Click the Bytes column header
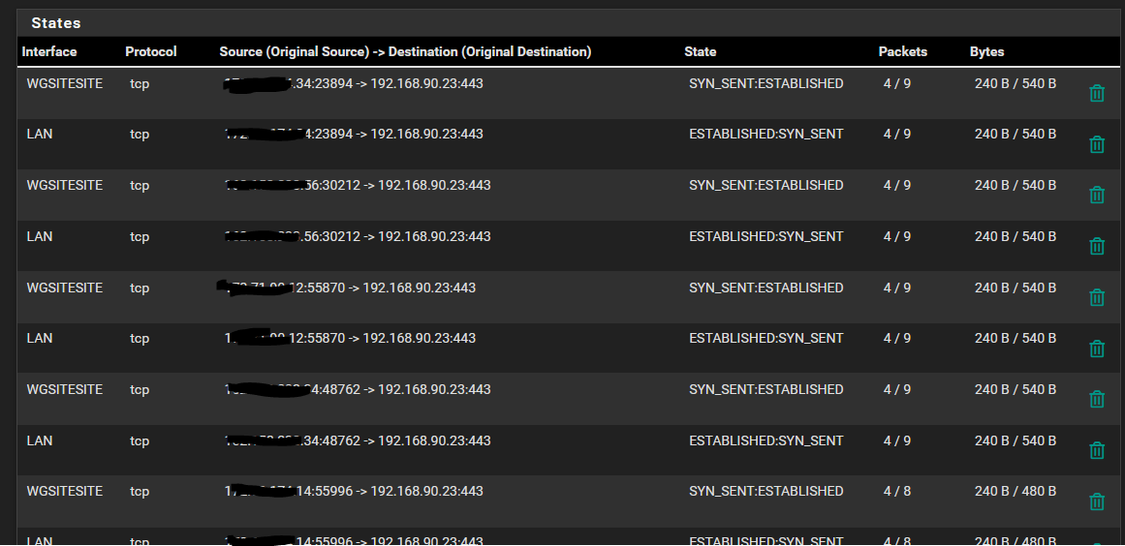The image size is (1125, 546). (x=987, y=52)
